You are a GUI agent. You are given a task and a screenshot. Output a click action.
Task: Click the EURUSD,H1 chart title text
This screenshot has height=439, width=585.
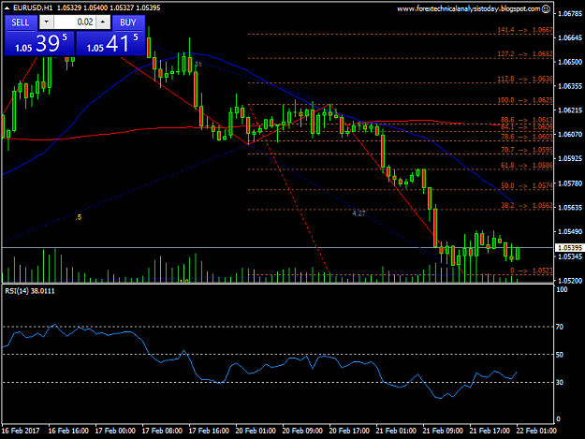pyautogui.click(x=33, y=7)
